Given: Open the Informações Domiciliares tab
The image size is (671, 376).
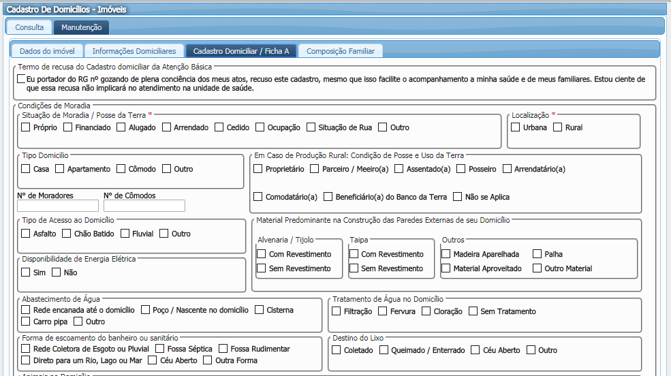Looking at the screenshot, I should pos(134,51).
